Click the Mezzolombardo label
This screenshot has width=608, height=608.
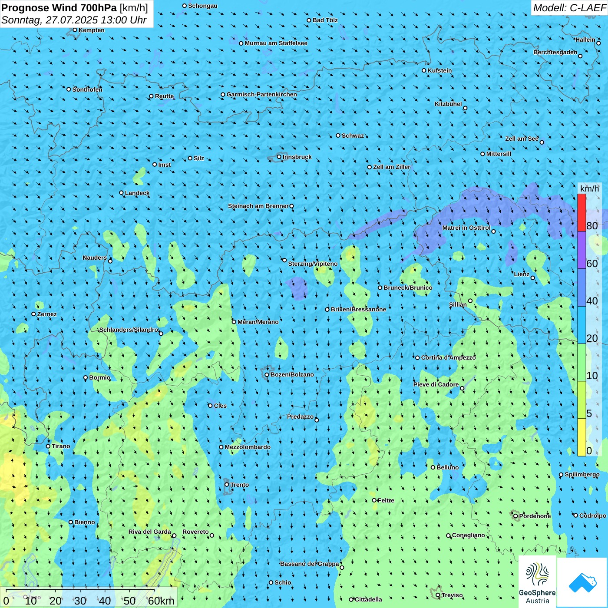click(248, 447)
